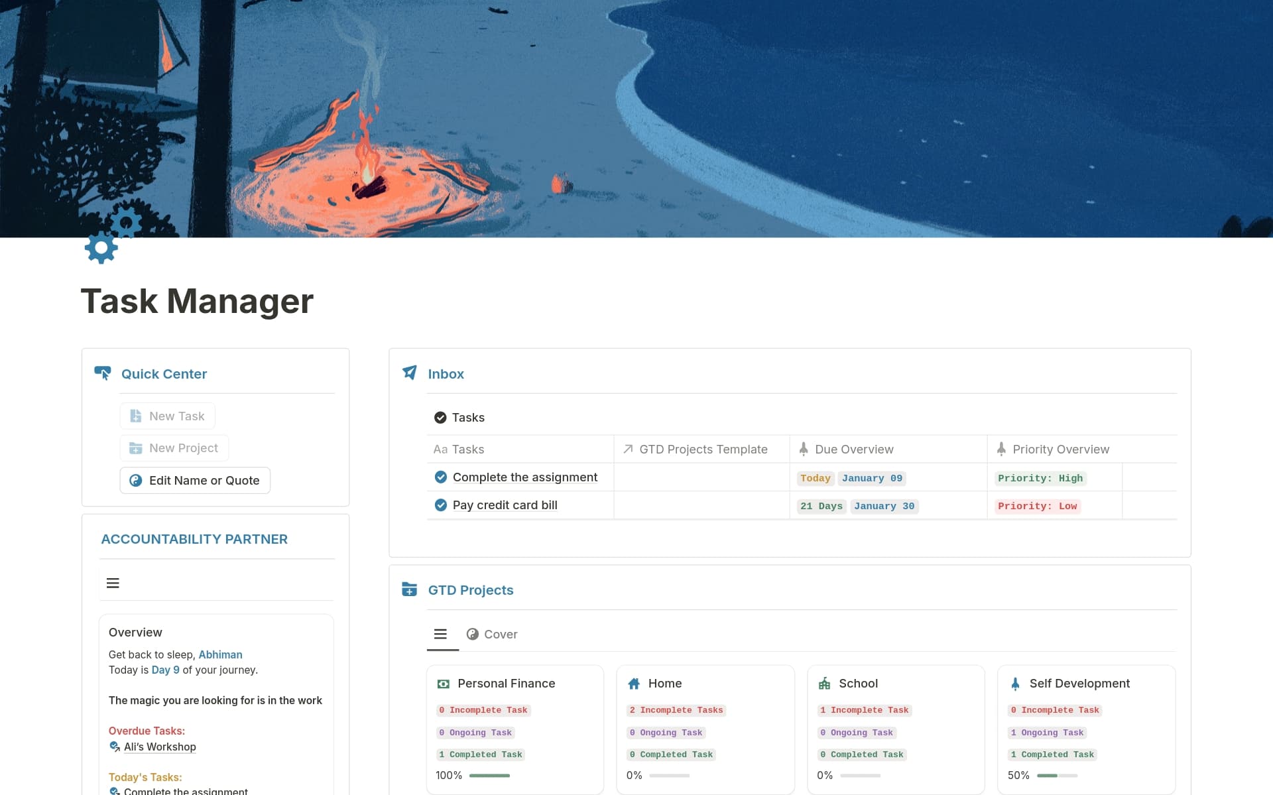Click the New Task document icon
1273x795 pixels.
point(136,416)
